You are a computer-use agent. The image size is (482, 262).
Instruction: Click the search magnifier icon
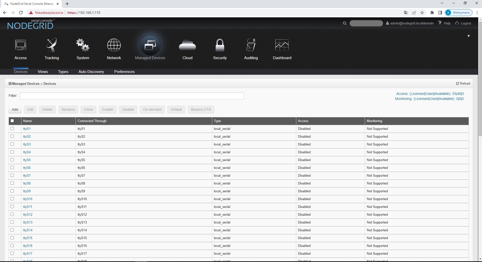tap(345, 23)
